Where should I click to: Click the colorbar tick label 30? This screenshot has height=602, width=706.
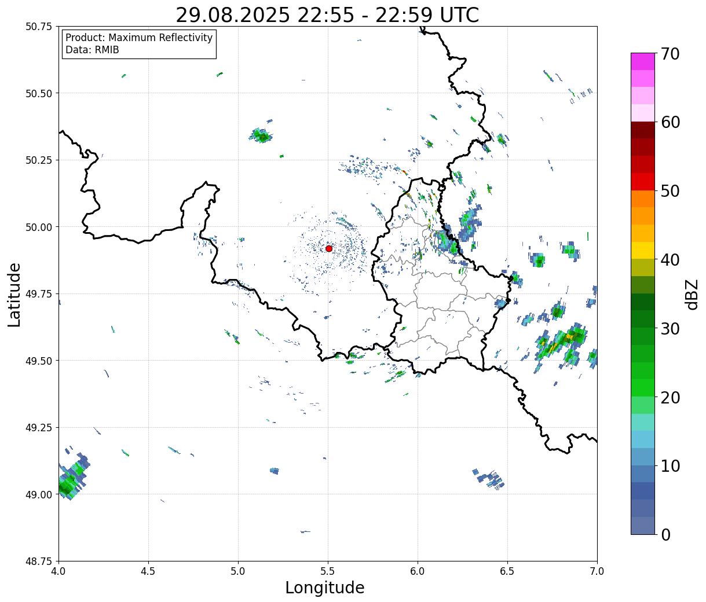(670, 328)
